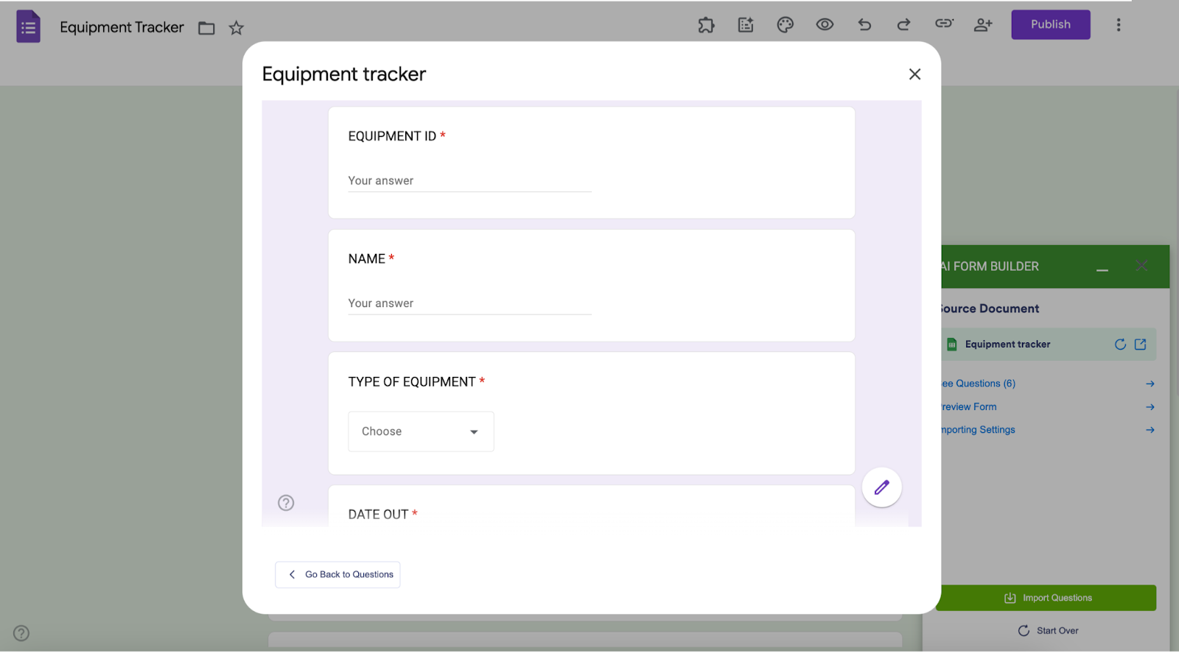Move form to folder icon
The width and height of the screenshot is (1179, 653).
point(206,28)
